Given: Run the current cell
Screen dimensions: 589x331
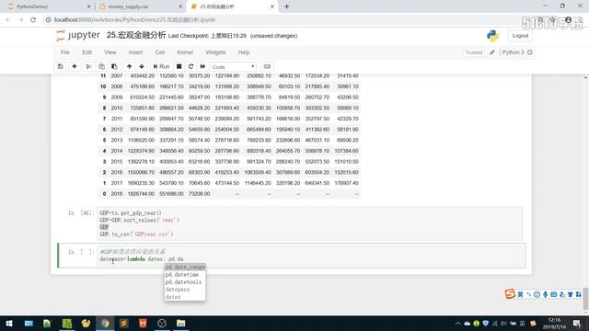Looking at the screenshot, I should 161,67.
